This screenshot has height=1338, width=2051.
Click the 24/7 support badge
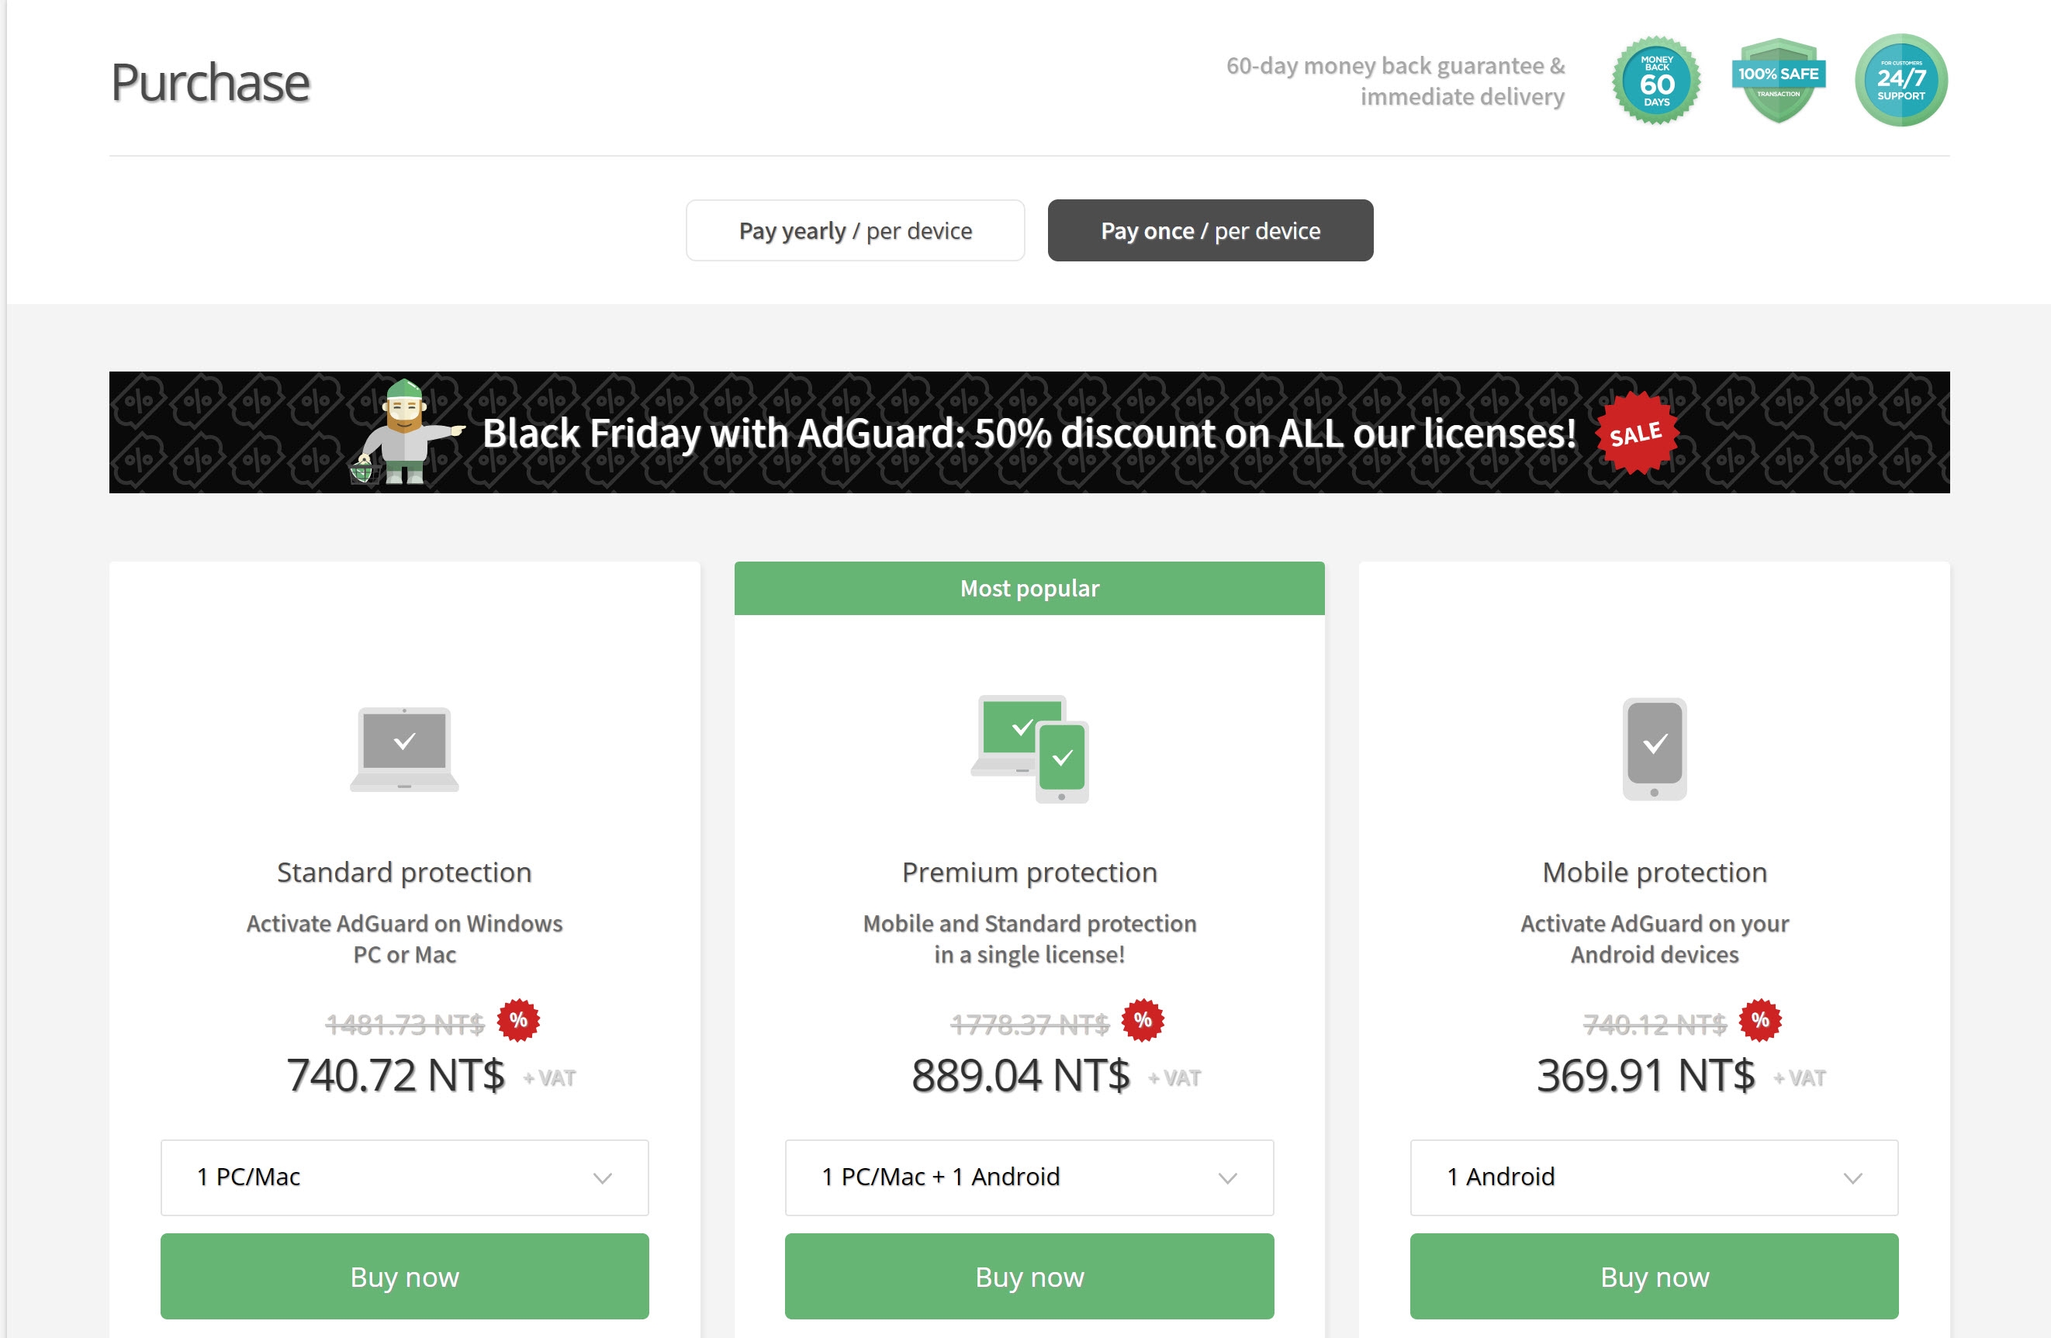tap(1901, 80)
